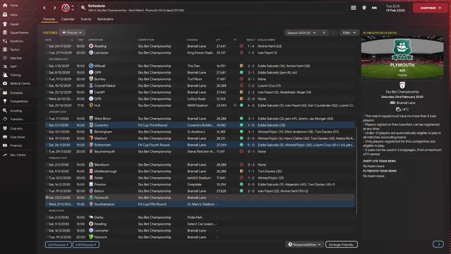Open the Inbox sidebar icon
This screenshot has width=451, height=254.
(5, 15)
